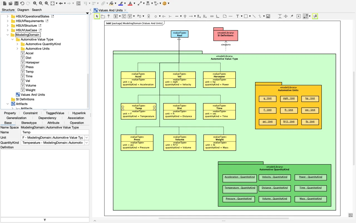Click the fill color bucket icon
Viewport: 356px width, 223px height.
(111, 3)
